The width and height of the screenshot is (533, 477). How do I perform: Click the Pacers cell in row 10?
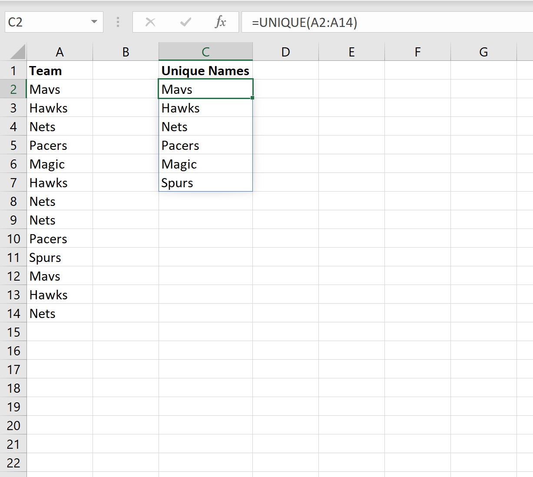[60, 239]
